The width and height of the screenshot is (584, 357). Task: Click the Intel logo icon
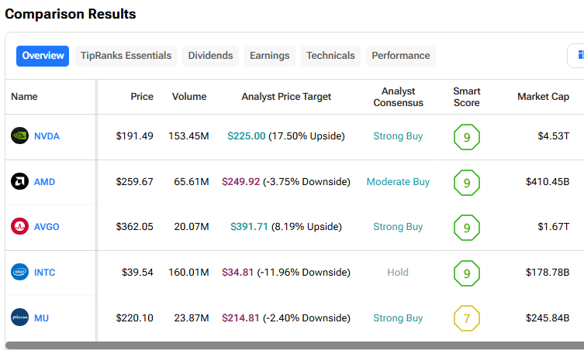(19, 273)
